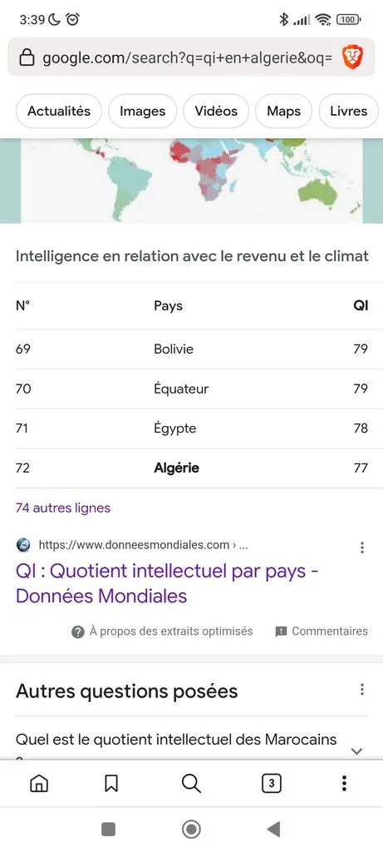Tap the URL address field
This screenshot has width=383, height=852.
188,57
